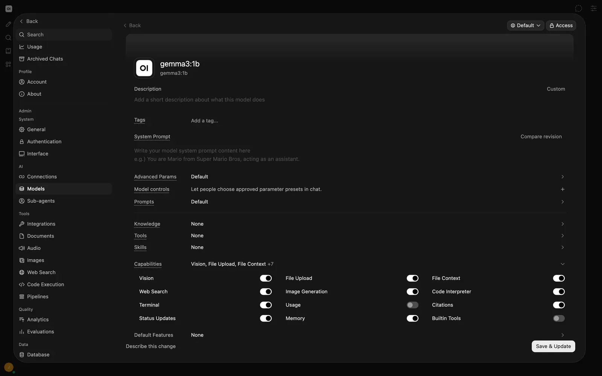The width and height of the screenshot is (602, 376).
Task: Click the magnifier icon in left rail
Action: point(8,38)
